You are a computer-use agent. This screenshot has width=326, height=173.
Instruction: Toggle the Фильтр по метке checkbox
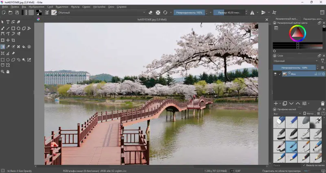pyautogui.click(x=304, y=165)
